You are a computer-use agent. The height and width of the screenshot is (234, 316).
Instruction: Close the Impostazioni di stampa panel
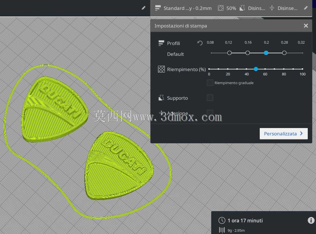click(306, 26)
